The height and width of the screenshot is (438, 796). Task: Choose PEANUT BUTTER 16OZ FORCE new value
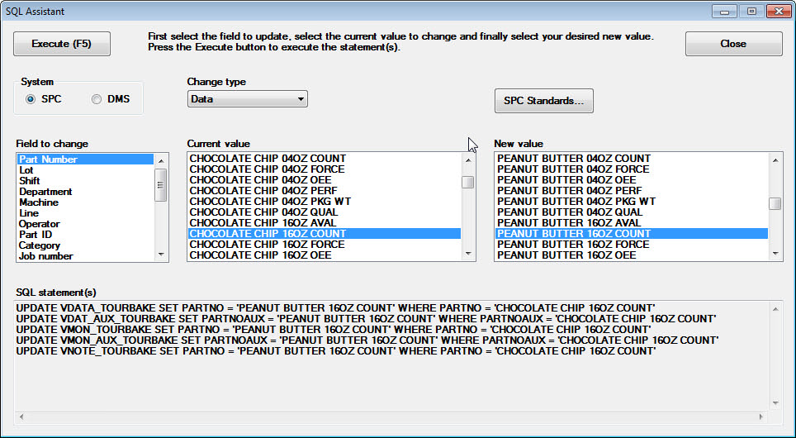coord(573,245)
